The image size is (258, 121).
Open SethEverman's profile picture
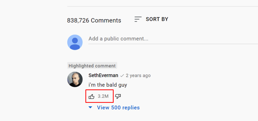click(x=75, y=80)
